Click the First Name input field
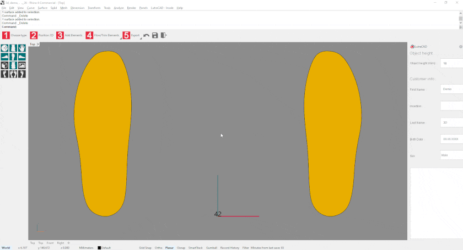463x250 pixels. tap(451, 89)
